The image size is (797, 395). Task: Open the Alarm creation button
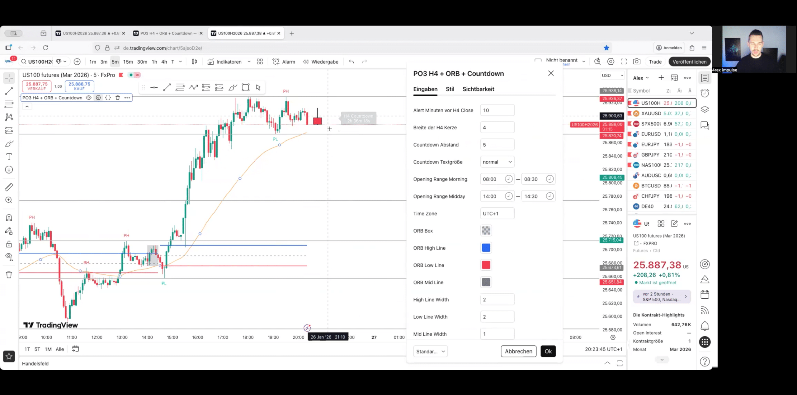(284, 62)
